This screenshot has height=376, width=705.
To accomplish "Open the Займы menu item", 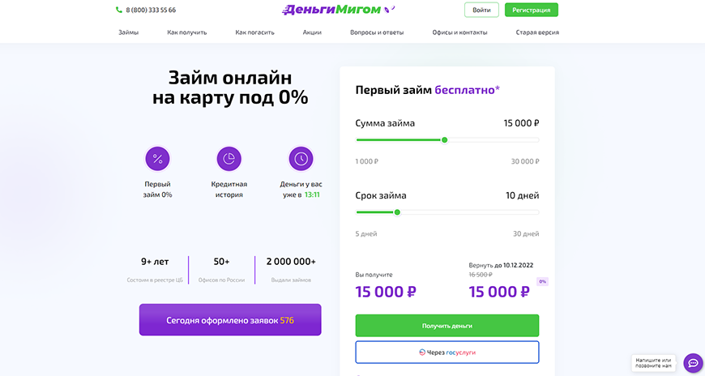I will [128, 32].
